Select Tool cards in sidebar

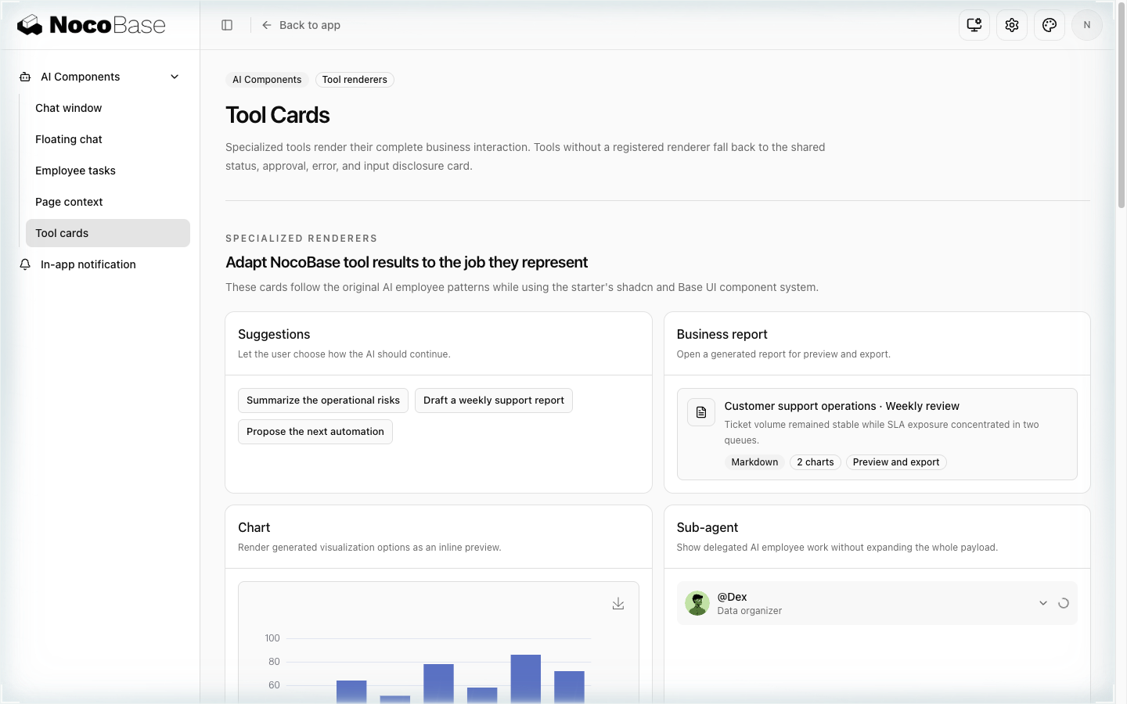(108, 233)
